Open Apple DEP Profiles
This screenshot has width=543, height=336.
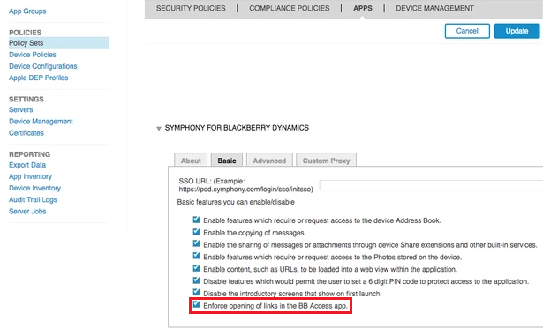coord(39,78)
